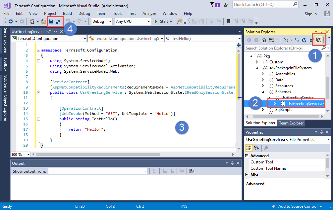Toggle Categorized view in Properties panel
This screenshot has width=333, height=210.
coord(249,148)
